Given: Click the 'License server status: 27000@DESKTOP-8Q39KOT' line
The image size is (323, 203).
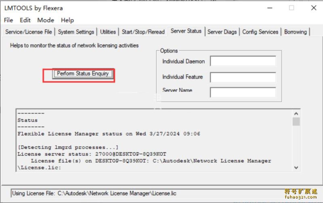Looking at the screenshot, I should tap(92, 154).
